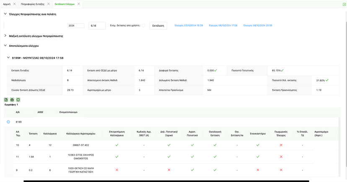This screenshot has width=347, height=182.
Task: Click row 11 Οικολογική Εστίαση check mark
Action: coord(215,156)
